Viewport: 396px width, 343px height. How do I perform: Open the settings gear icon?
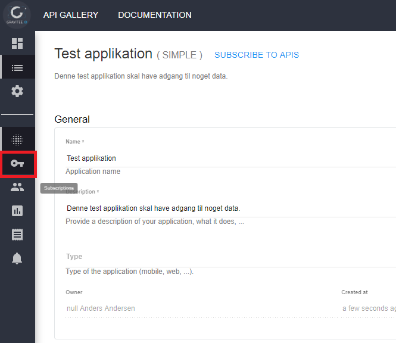[17, 91]
